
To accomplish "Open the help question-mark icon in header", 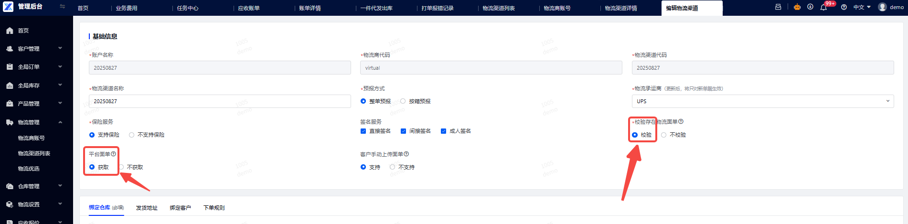I will click(844, 7).
